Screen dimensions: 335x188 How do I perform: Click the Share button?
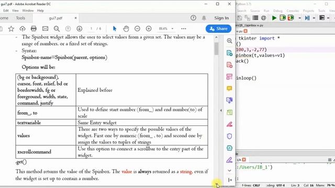click(x=218, y=29)
